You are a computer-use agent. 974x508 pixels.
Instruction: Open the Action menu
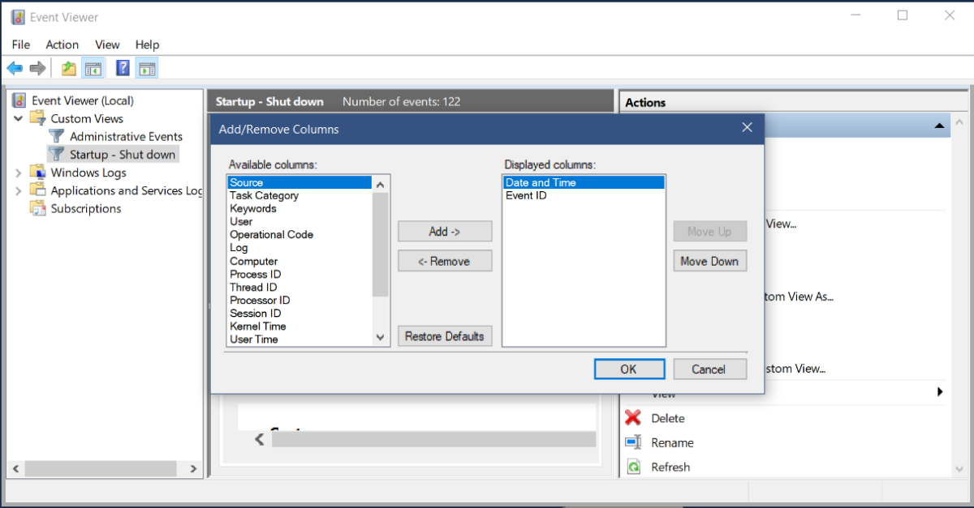(62, 45)
